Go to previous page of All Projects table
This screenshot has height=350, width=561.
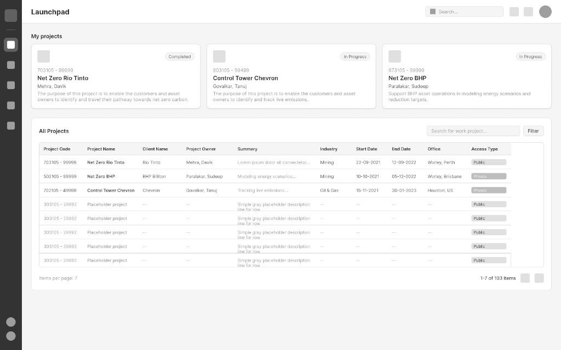(525, 278)
